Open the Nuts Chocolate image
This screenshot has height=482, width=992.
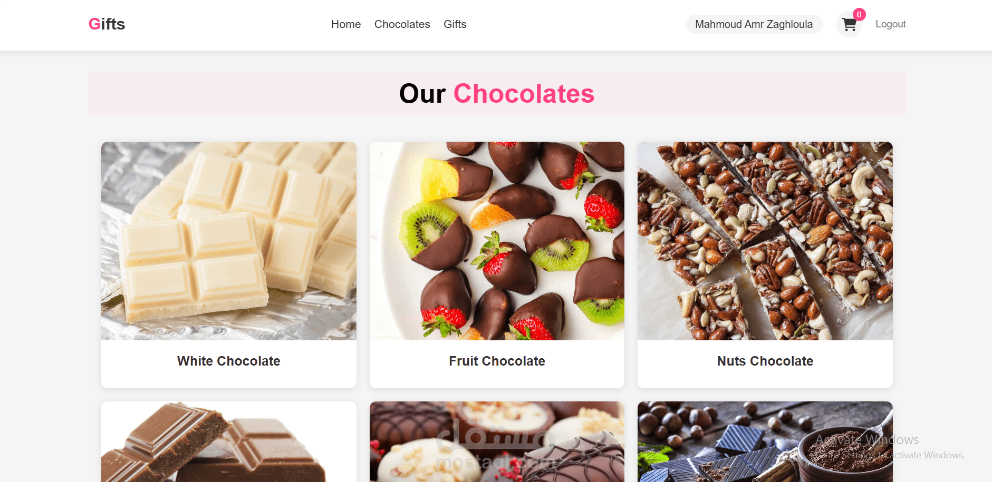[765, 241]
